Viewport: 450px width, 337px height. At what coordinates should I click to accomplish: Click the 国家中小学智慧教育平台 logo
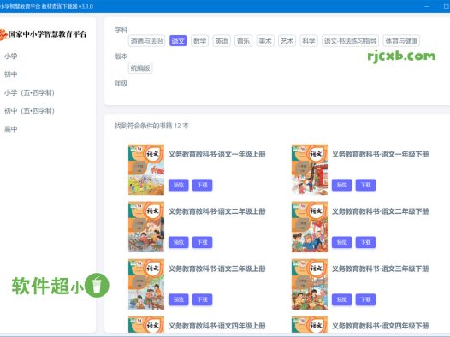coord(44,34)
